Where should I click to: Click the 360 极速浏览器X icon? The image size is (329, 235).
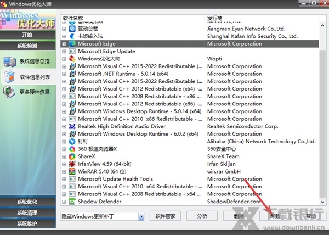(72, 149)
